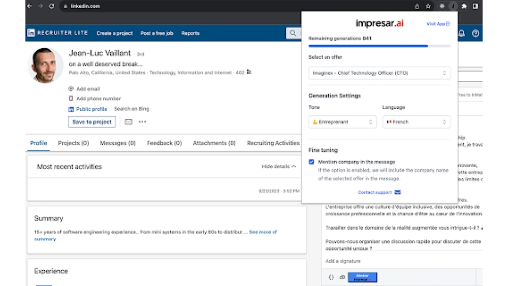Expand See more of summary

tap(263, 232)
